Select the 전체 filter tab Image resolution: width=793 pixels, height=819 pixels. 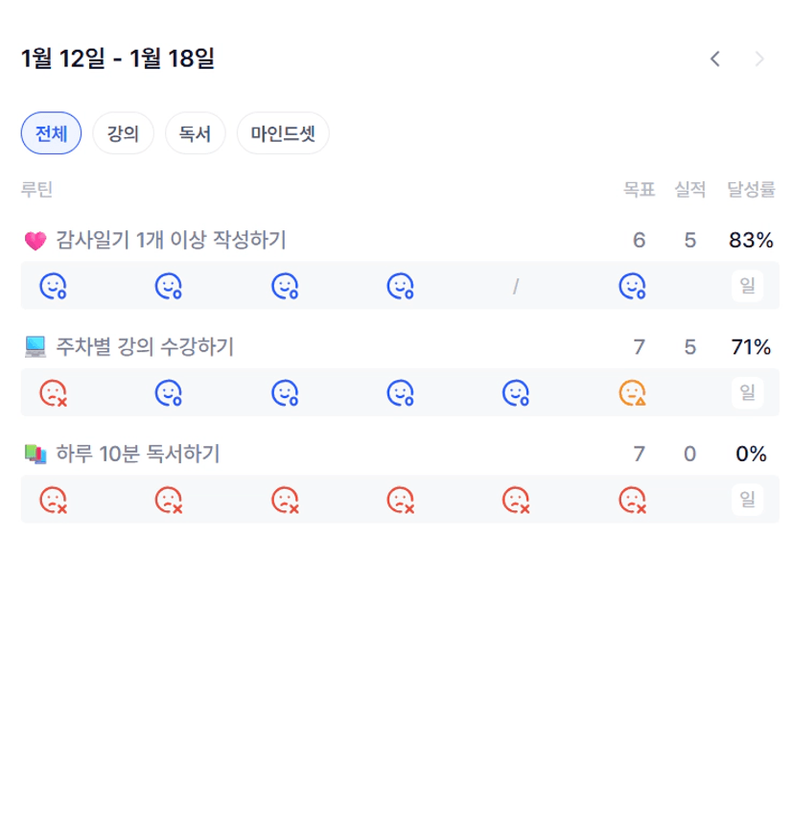click(51, 133)
